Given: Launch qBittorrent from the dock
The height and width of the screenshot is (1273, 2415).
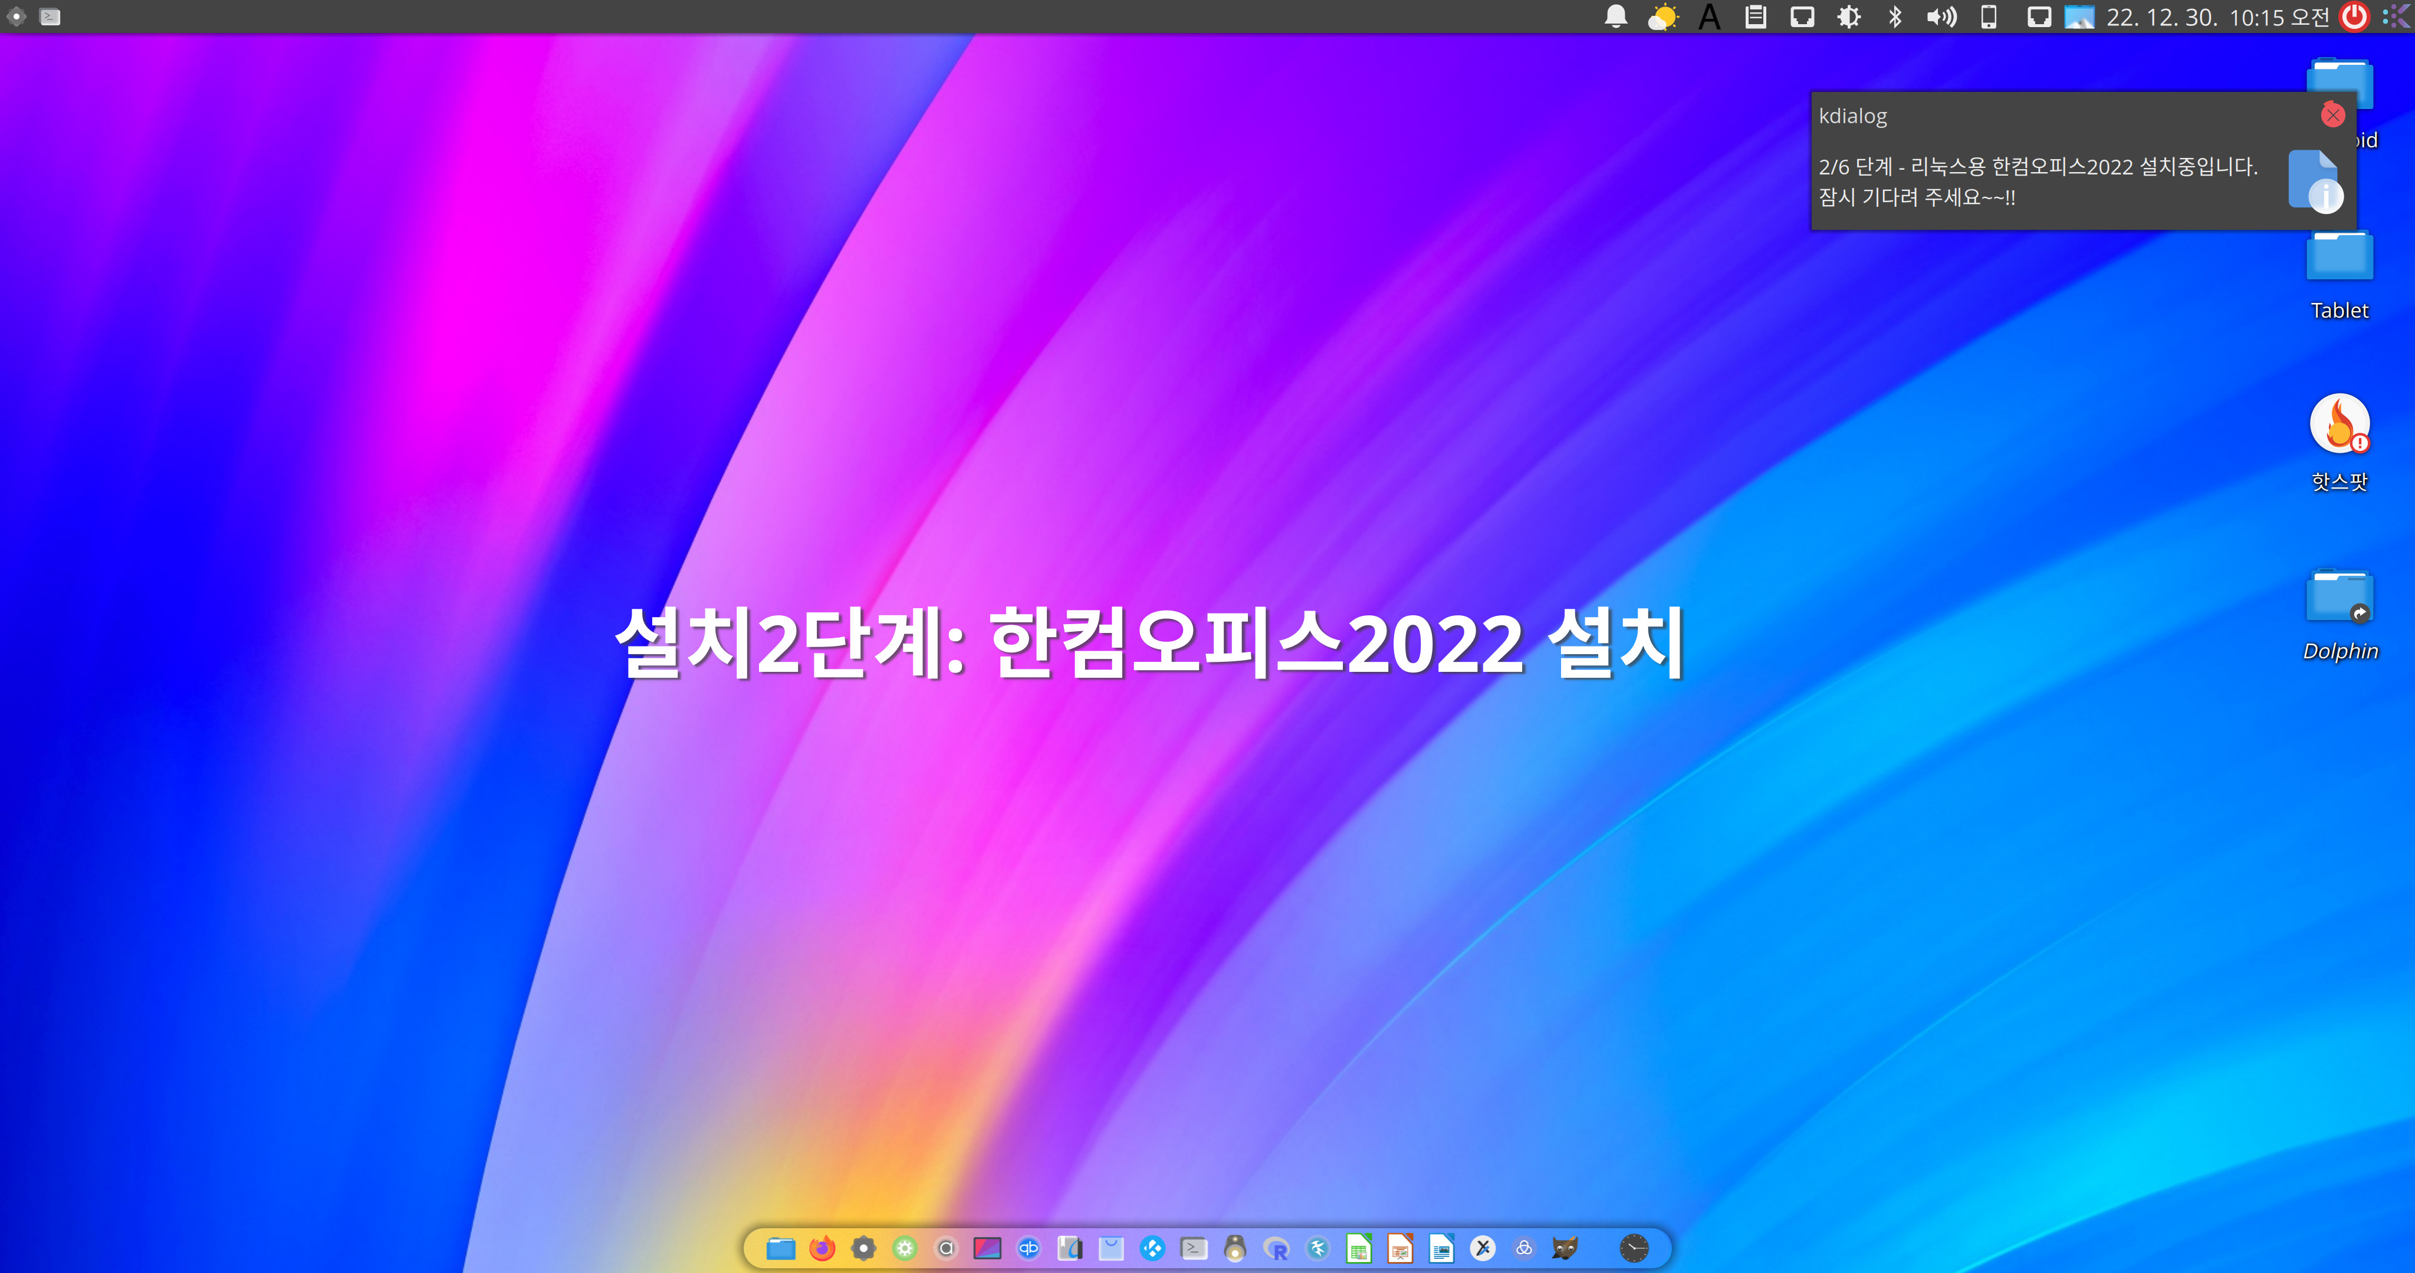Looking at the screenshot, I should pyautogui.click(x=1029, y=1248).
